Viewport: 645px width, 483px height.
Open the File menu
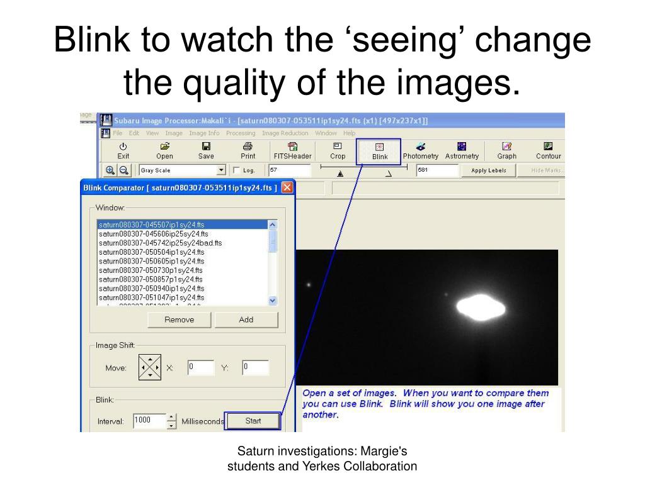[x=118, y=133]
